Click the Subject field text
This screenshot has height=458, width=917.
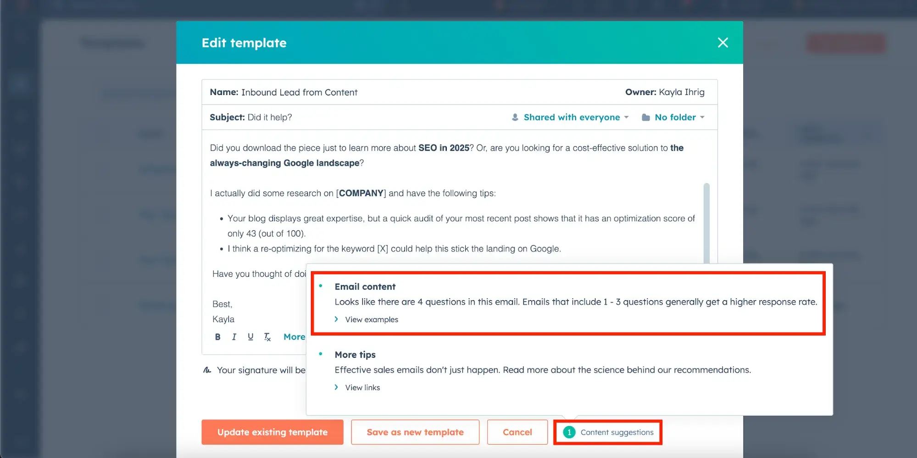click(x=270, y=117)
